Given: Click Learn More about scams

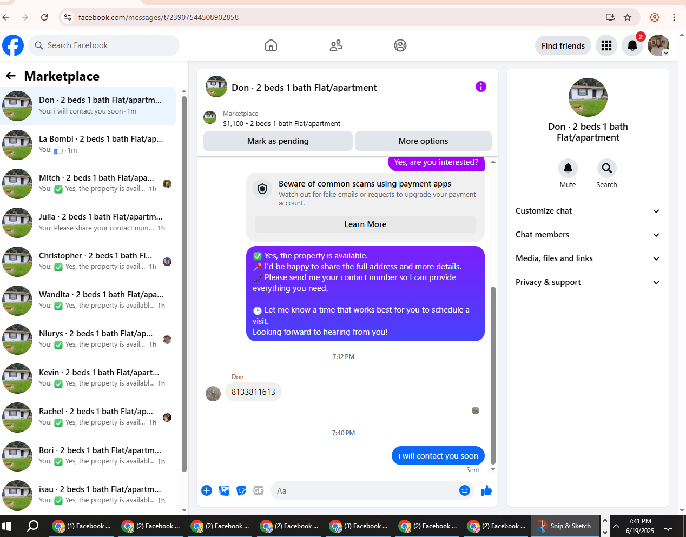Looking at the screenshot, I should click(x=365, y=224).
